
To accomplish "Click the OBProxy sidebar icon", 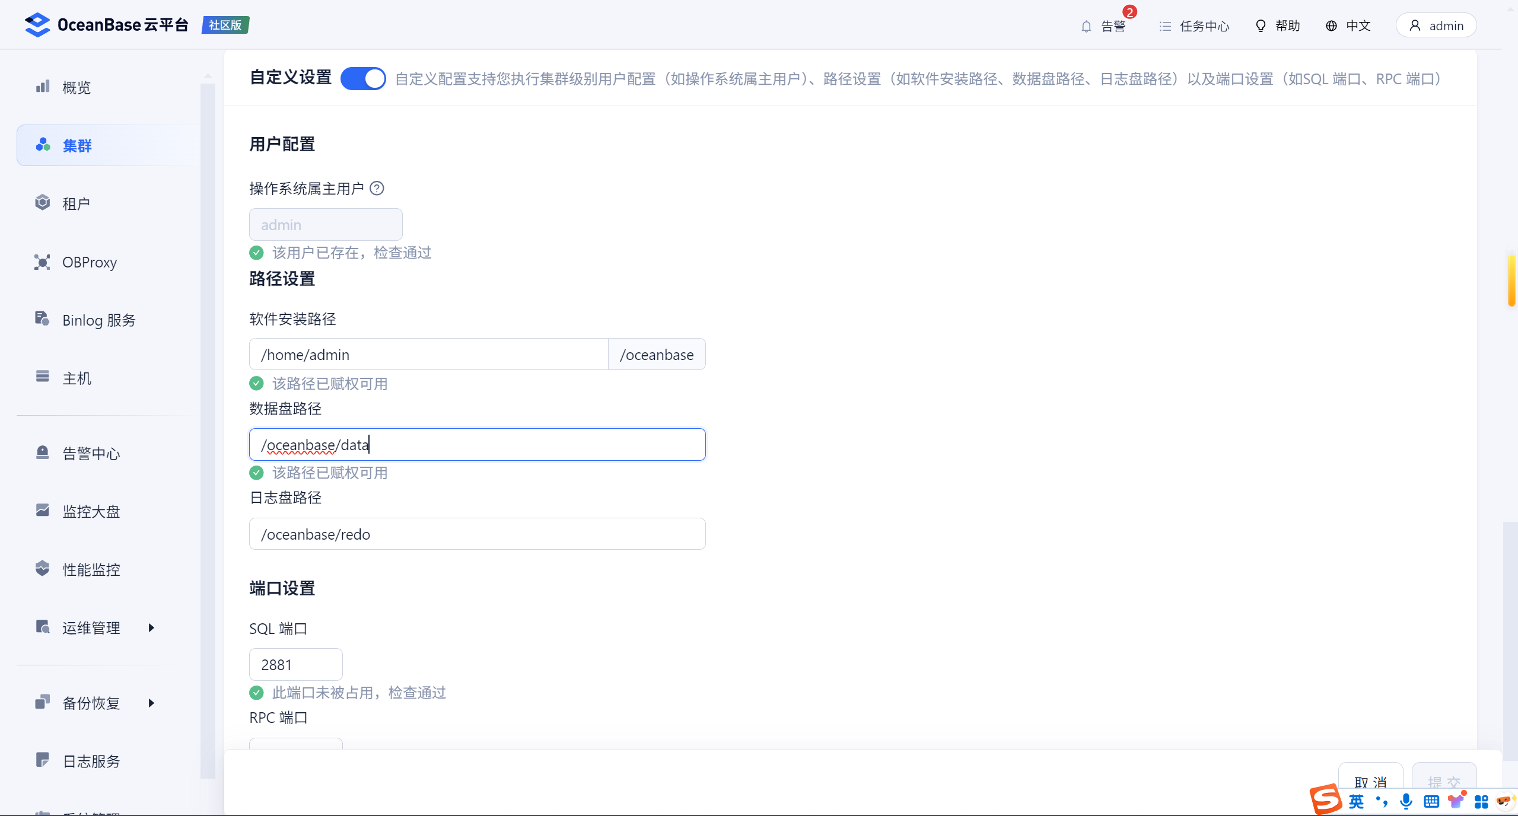I will tap(42, 262).
